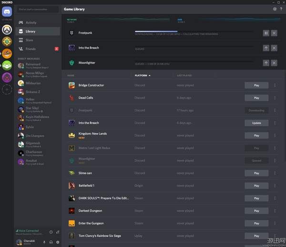The width and height of the screenshot is (286, 247).
Task: Open help question mark icon
Action: click(281, 9)
